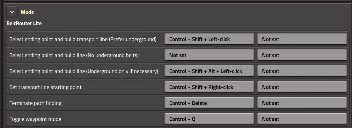
Task: Set secondary binding for No underground belts
Action: [x=302, y=55]
